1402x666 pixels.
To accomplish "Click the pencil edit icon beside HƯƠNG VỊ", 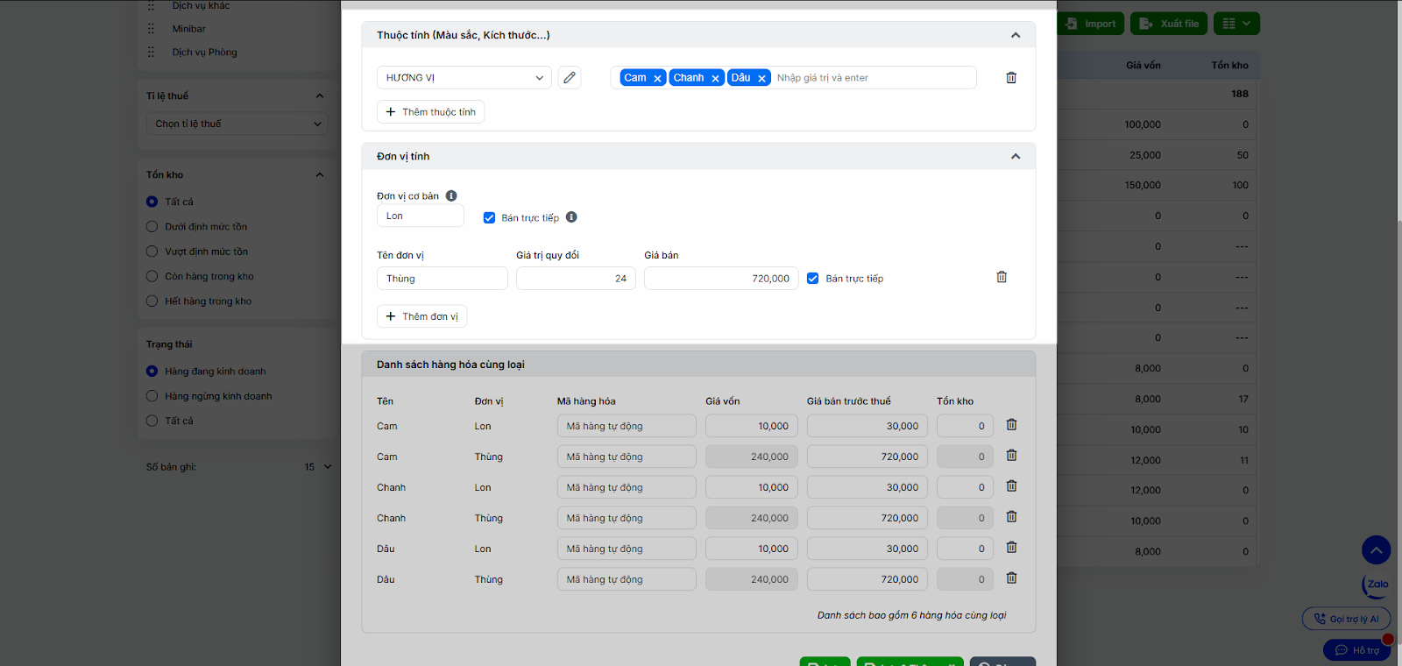I will click(x=570, y=78).
